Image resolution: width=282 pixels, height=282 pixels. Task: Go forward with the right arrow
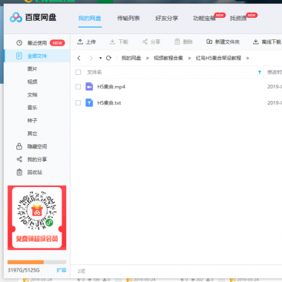click(91, 58)
